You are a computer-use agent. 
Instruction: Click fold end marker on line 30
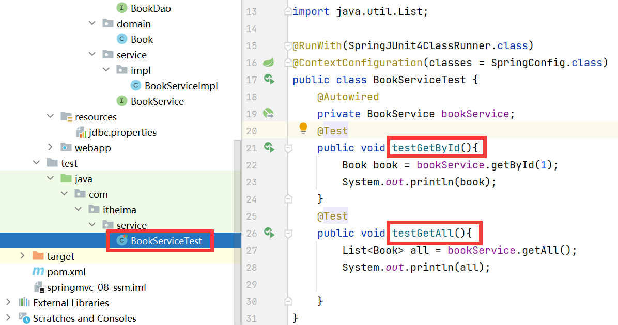pyautogui.click(x=288, y=301)
